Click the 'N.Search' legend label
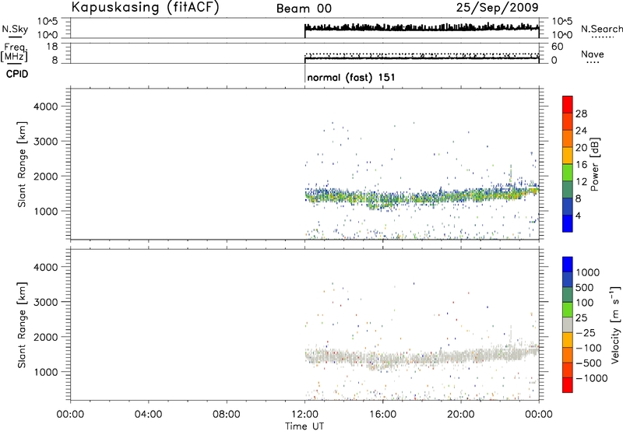Screen dimensions: 623x431 (601, 29)
